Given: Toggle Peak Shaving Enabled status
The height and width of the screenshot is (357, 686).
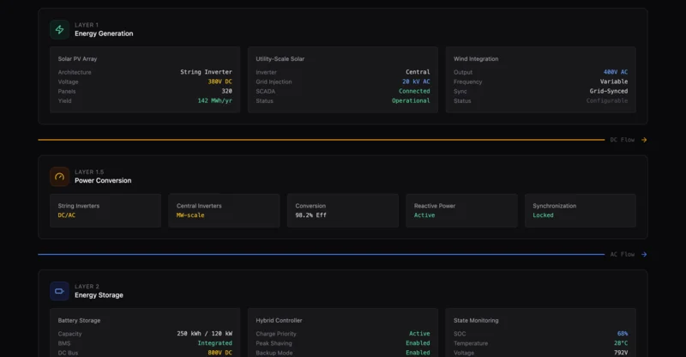Looking at the screenshot, I should 418,343.
